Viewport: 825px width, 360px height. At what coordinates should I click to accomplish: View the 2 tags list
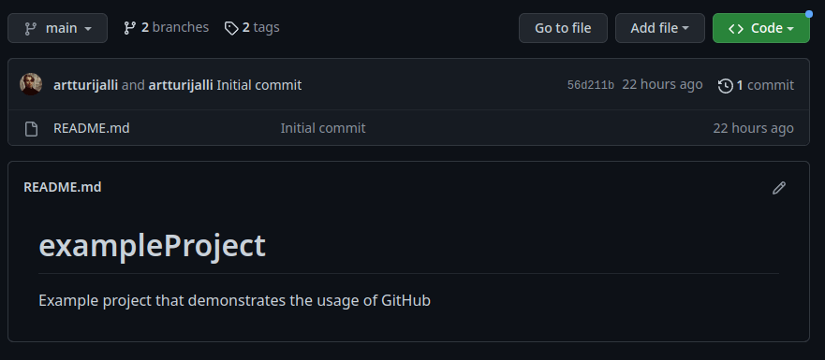coord(252,27)
